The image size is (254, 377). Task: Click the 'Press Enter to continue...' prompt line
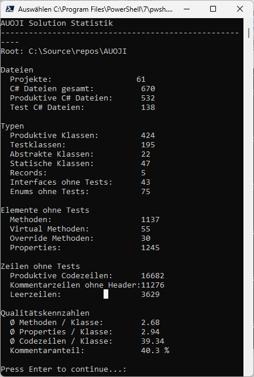(x=64, y=369)
